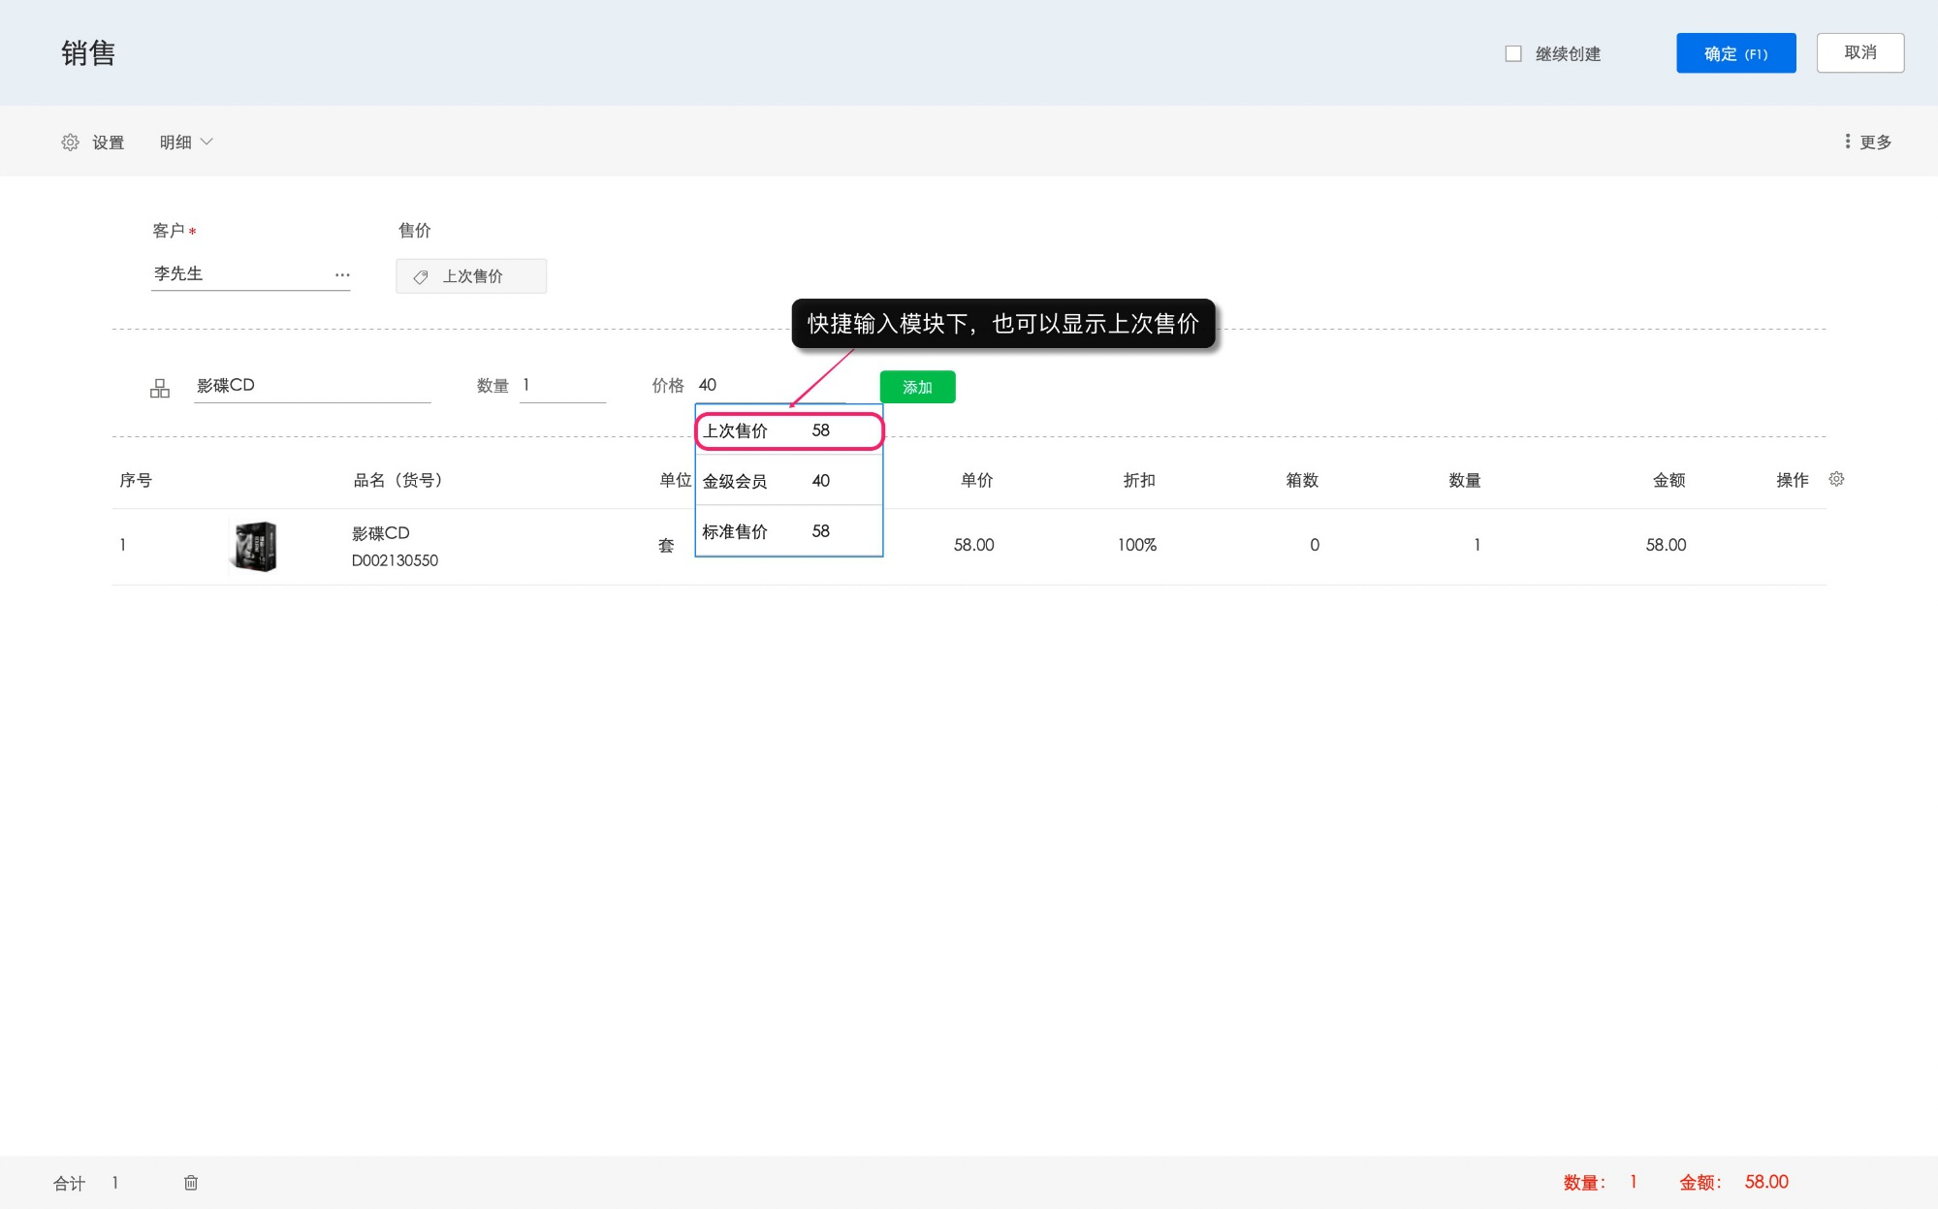Image resolution: width=1938 pixels, height=1209 pixels.
Task: Click the 影碟CD product thumbnail
Action: tap(256, 546)
